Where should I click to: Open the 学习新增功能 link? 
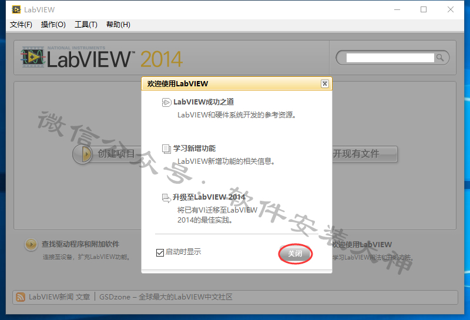tap(194, 149)
